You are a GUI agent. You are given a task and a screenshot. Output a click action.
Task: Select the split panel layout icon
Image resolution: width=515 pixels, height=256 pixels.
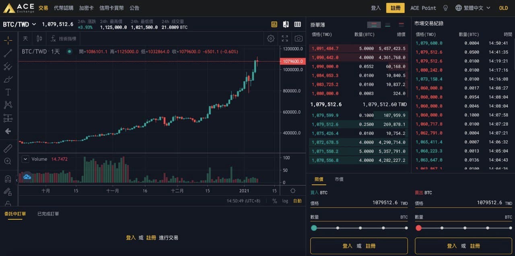[286, 24]
